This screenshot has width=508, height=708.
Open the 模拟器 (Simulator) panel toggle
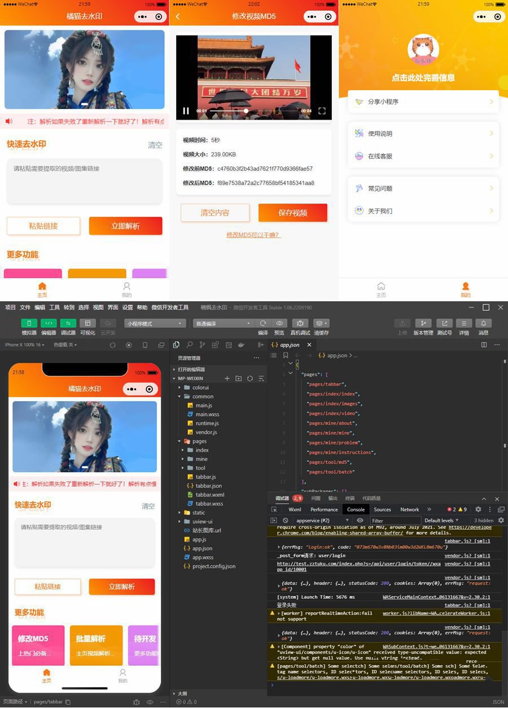point(28,323)
